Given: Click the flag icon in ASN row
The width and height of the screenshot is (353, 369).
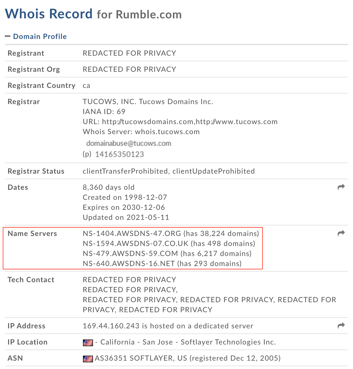Looking at the screenshot, I should point(88,358).
